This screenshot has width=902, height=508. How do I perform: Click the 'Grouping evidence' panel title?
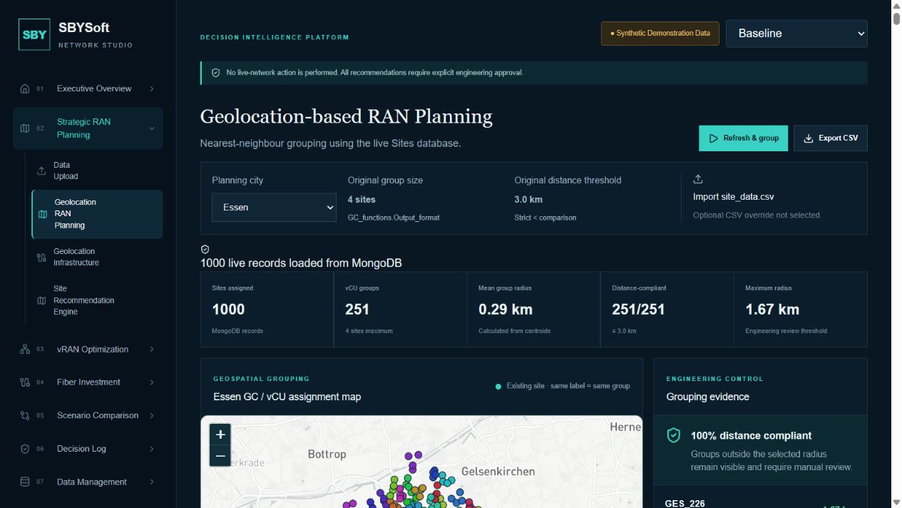coord(708,397)
